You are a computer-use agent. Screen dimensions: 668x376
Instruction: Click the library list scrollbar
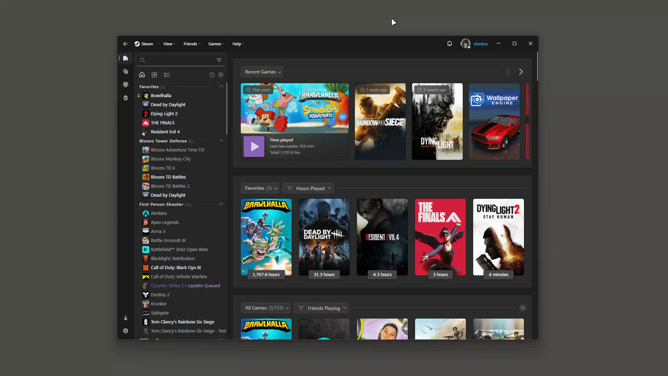click(x=227, y=109)
